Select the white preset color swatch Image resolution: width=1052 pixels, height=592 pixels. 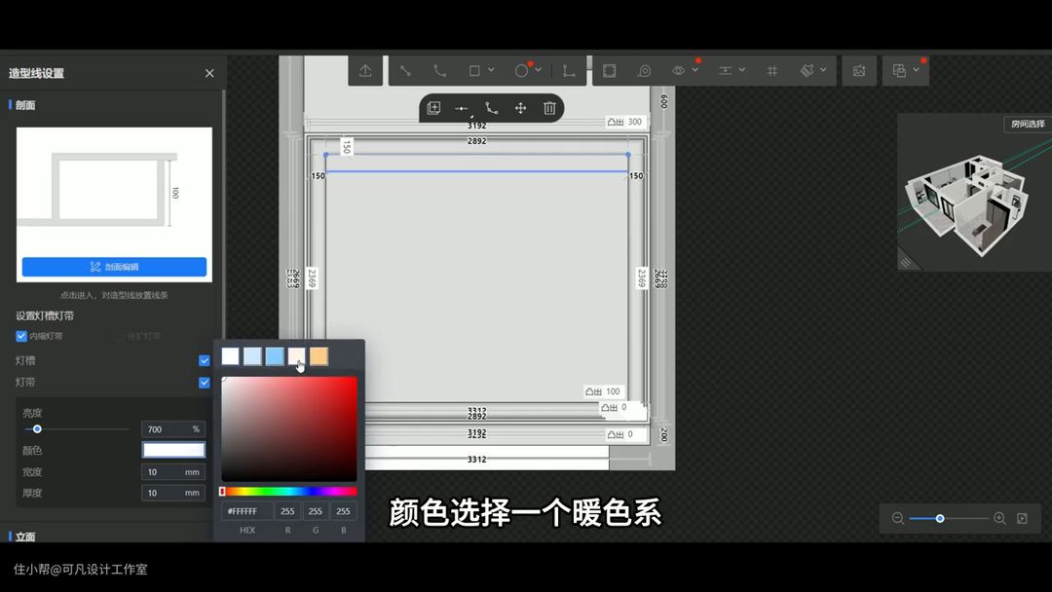230,356
